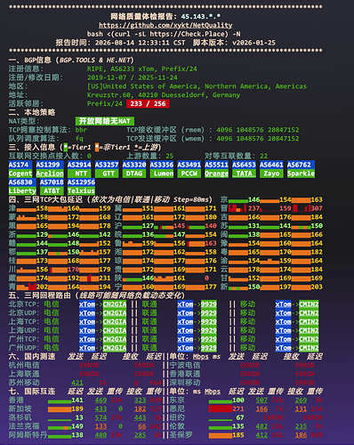Select address Kreuzstr.60, 40210 Duesseldorf
Image resolution: width=354 pixels, height=445 pixels.
(x=146, y=95)
